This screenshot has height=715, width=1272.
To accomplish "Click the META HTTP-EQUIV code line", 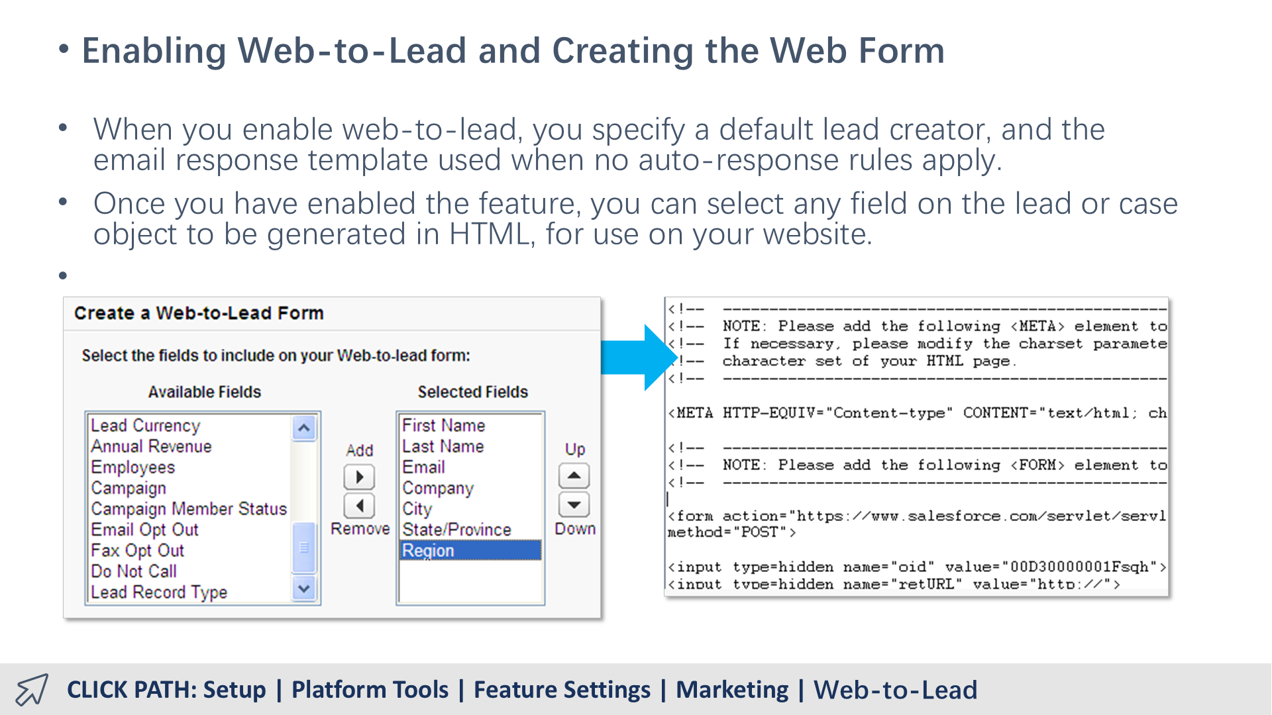I will pyautogui.click(x=917, y=413).
